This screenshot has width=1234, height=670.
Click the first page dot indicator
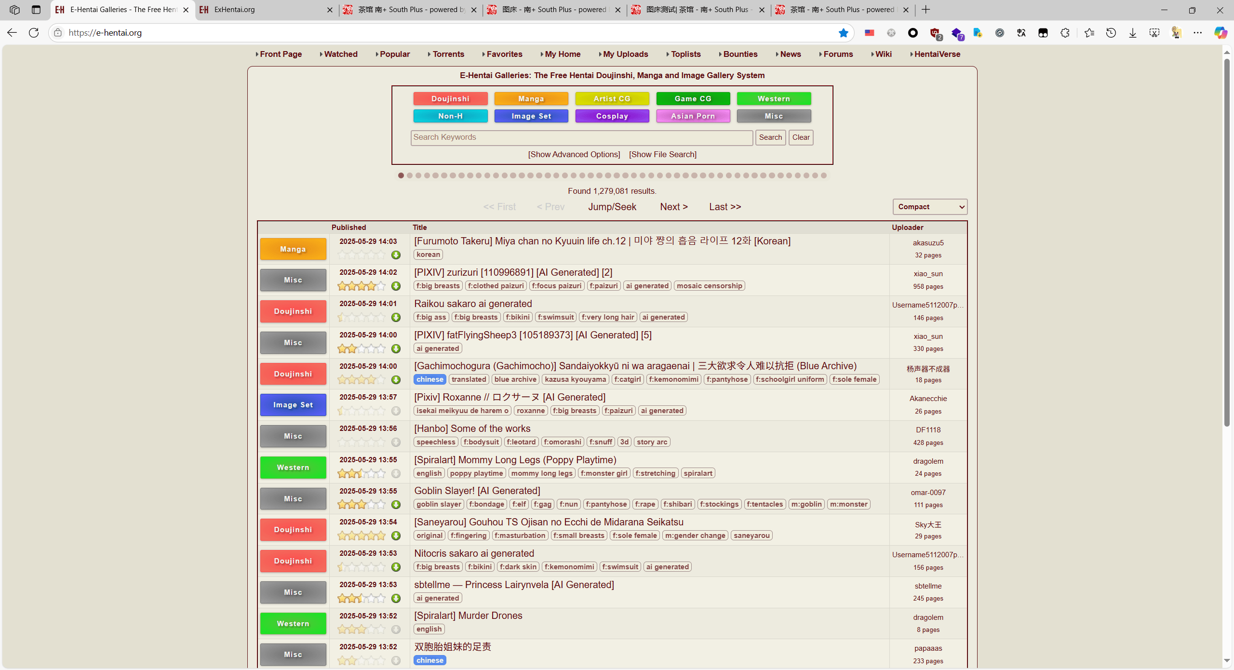pos(401,175)
